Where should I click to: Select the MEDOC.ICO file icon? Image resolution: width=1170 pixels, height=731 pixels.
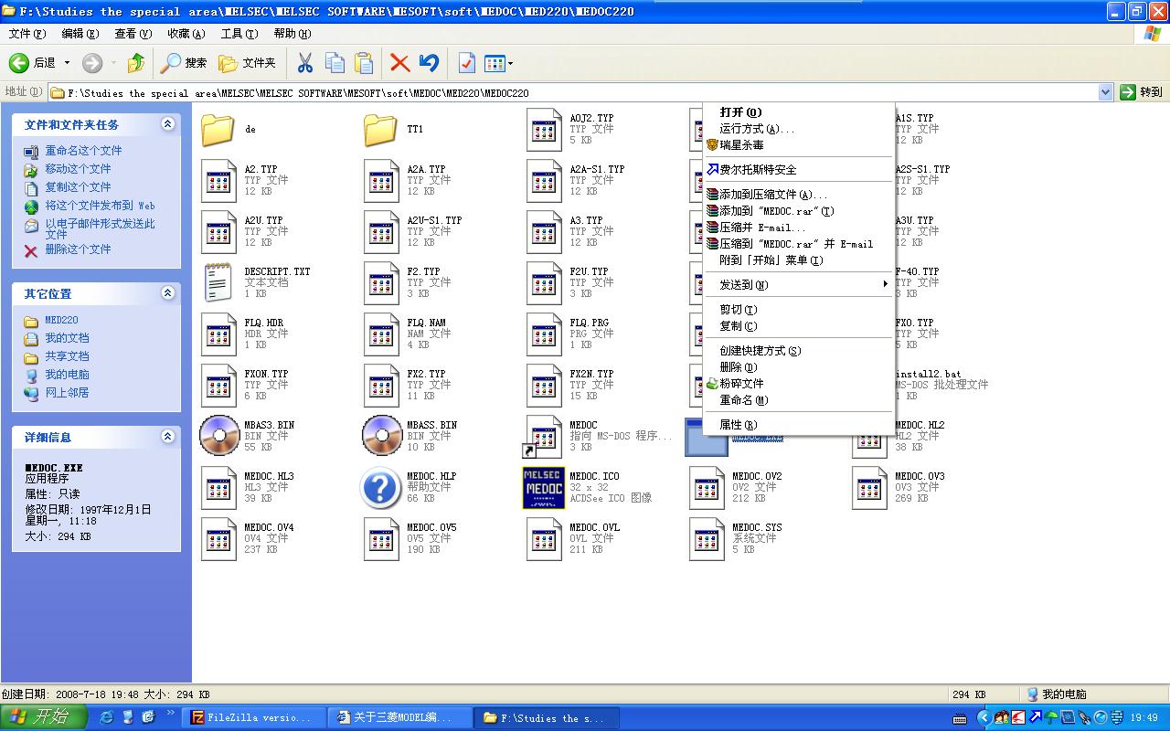[x=543, y=487]
